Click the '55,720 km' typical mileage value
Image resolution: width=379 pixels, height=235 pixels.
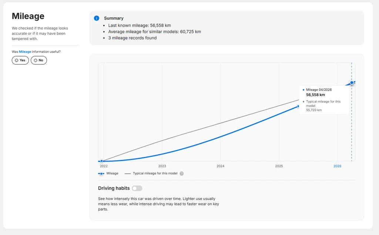[x=314, y=110]
